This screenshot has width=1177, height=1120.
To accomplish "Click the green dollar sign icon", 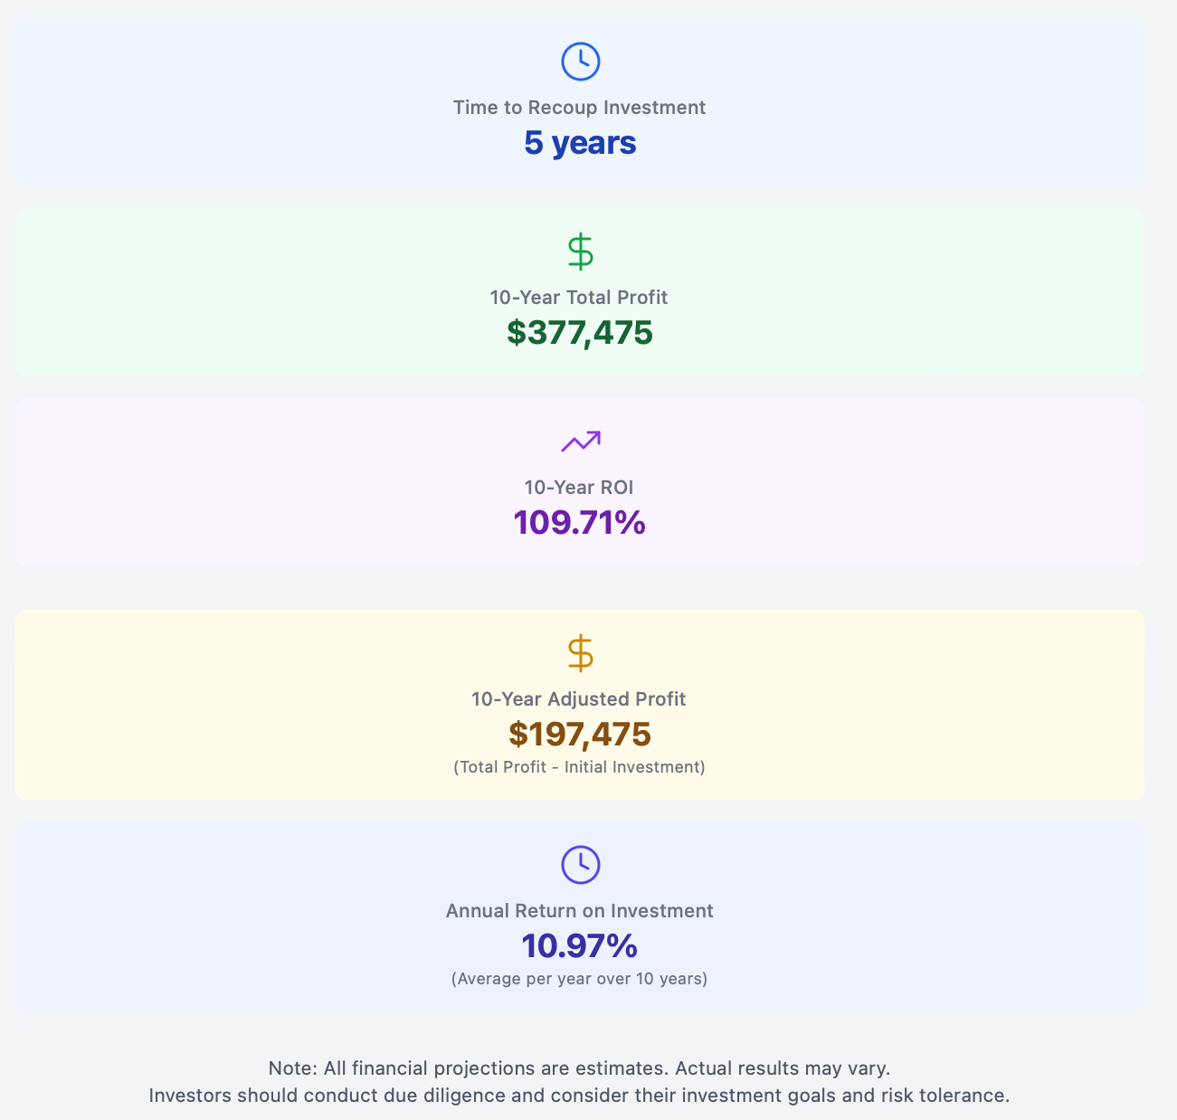I will click(x=580, y=252).
